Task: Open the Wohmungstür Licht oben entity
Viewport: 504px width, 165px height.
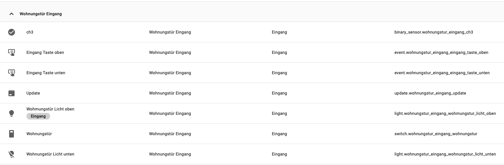Action: pos(50,109)
